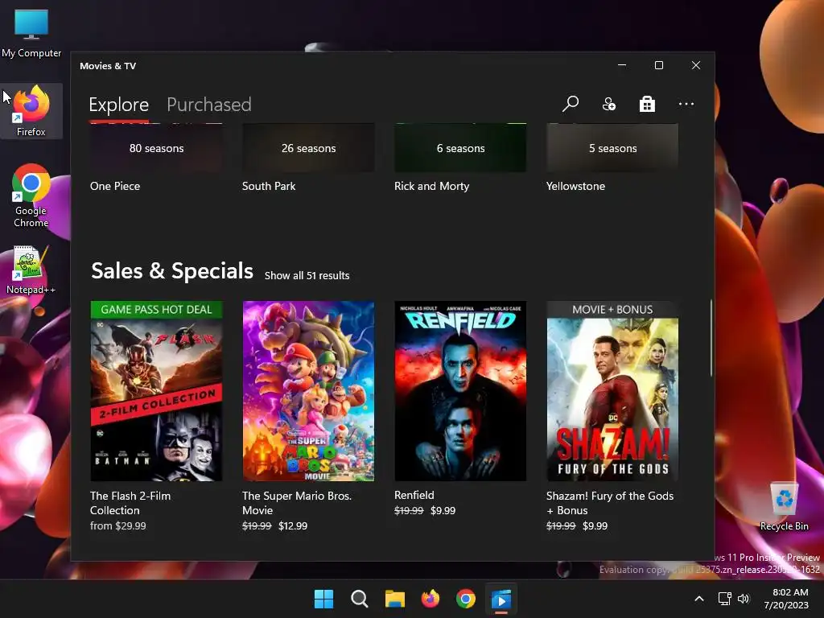Click The Flash 2-Film Collection title

[130, 503]
